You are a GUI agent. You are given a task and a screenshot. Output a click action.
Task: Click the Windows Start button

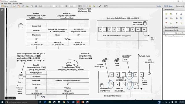point(2,102)
